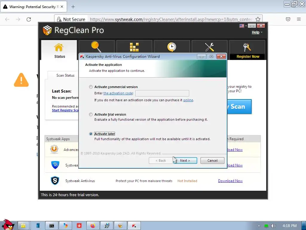The height and width of the screenshot is (230, 306).
Task: Click the magnifying glass scan tab icon
Action: (96, 46)
